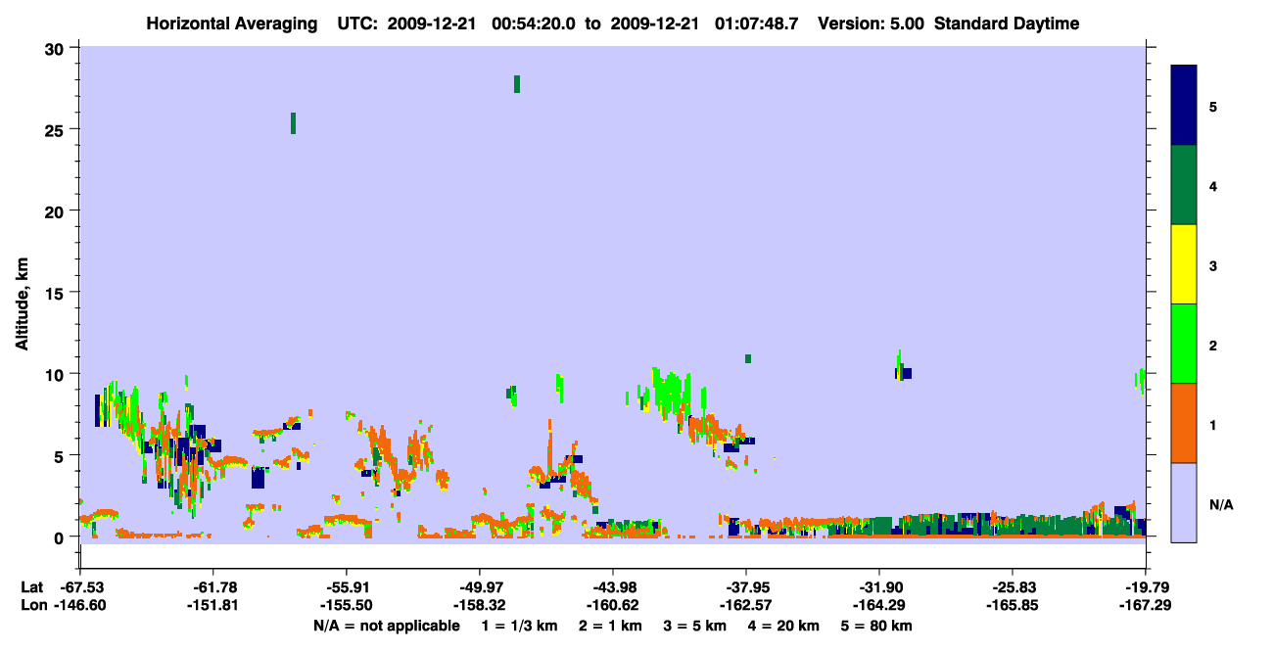The image size is (1273, 653).
Task: Click longitude value -151.81
Action: pos(212,605)
